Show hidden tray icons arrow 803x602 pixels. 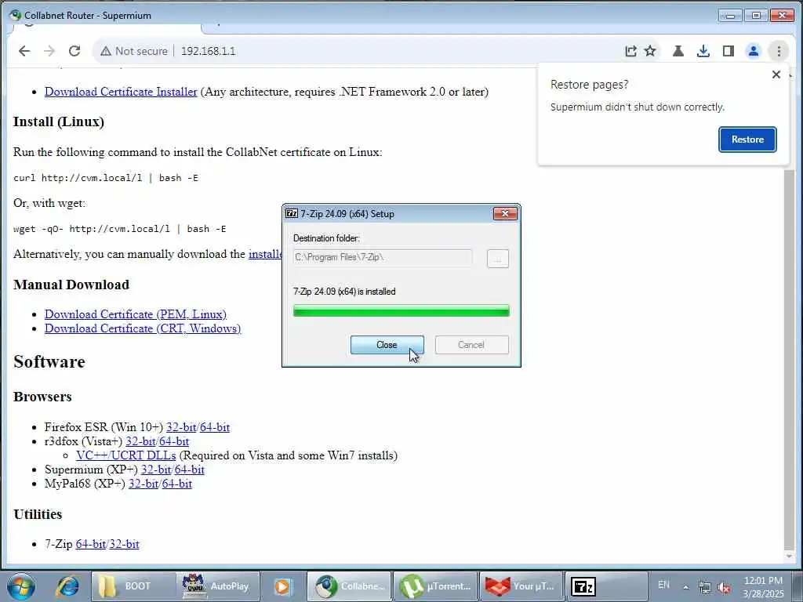tap(685, 587)
